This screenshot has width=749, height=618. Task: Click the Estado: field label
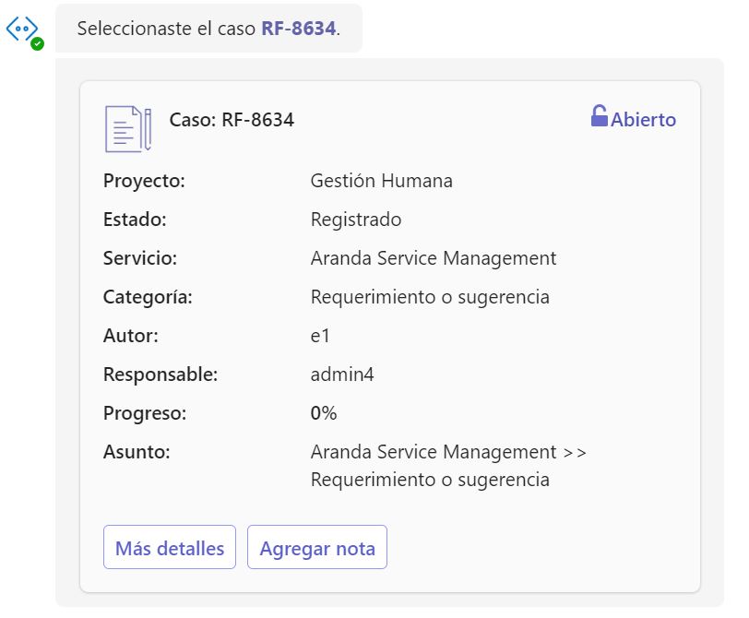[x=136, y=220]
